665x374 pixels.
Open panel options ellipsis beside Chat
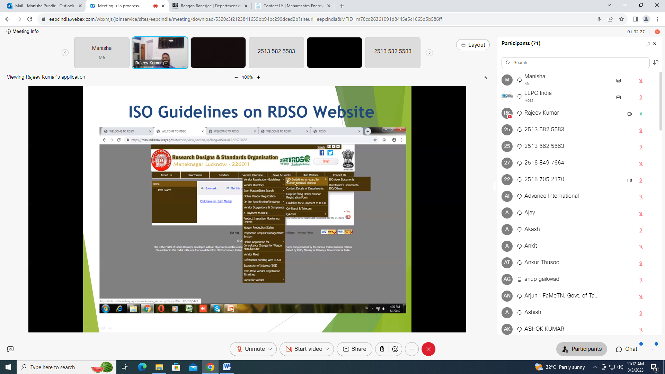point(653,349)
